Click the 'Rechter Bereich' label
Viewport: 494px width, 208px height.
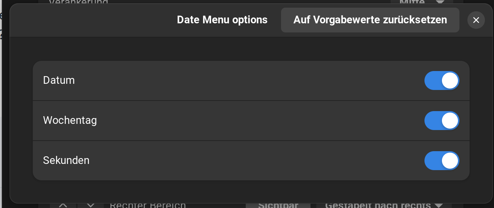147,205
